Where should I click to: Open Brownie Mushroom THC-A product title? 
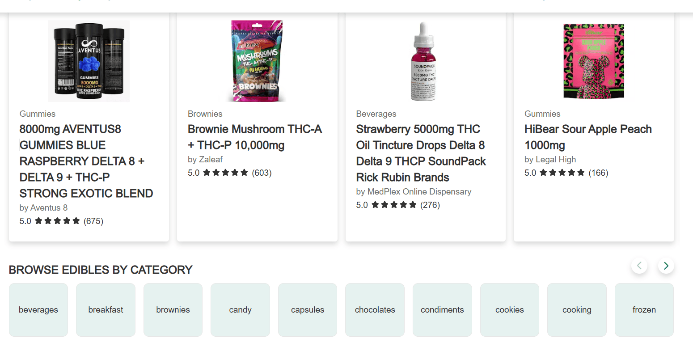pyautogui.click(x=255, y=137)
